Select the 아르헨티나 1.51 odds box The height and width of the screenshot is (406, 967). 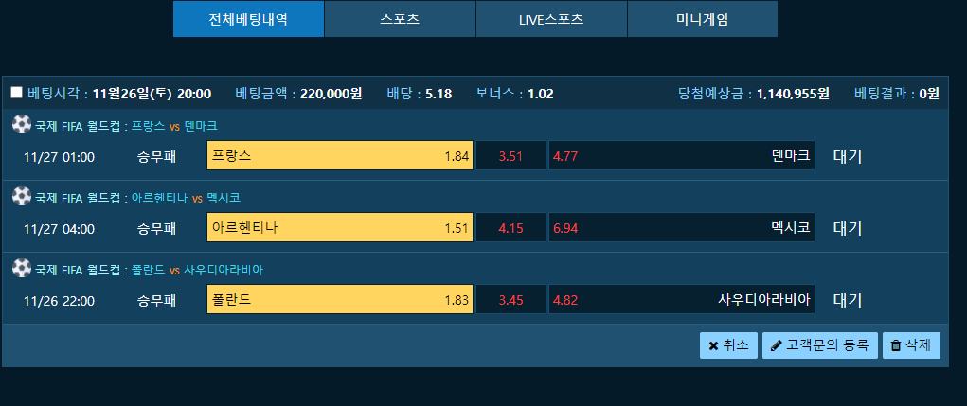340,227
